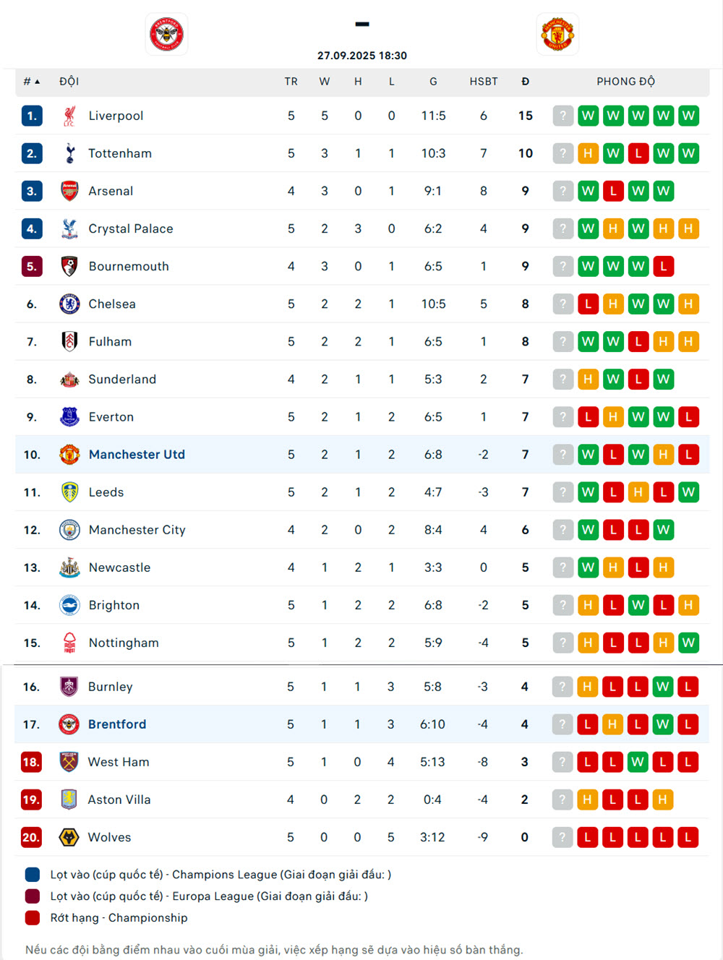723x960 pixels.
Task: Open the Brentford team link in the table
Action: (117, 724)
